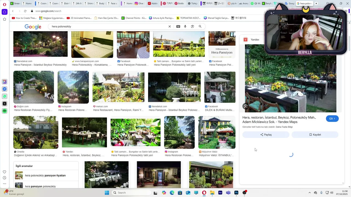Clear the Google search box with X
Screen dimensions: 351x197
click(169, 27)
